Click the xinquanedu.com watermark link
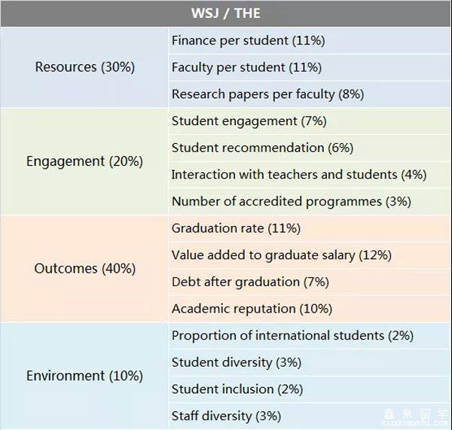 pyautogui.click(x=416, y=423)
